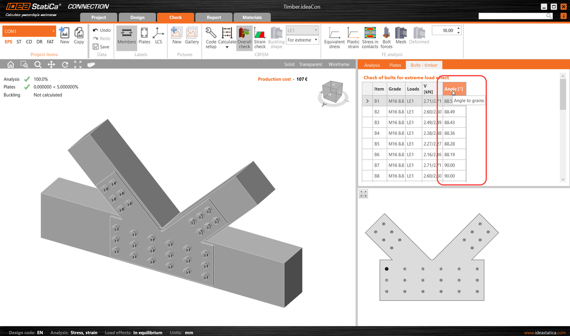
Task: Display the Equivalent stress results
Action: point(334,37)
